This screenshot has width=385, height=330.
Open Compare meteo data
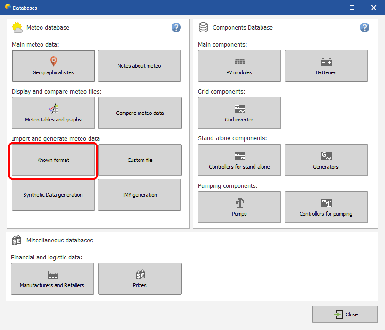pos(140,113)
